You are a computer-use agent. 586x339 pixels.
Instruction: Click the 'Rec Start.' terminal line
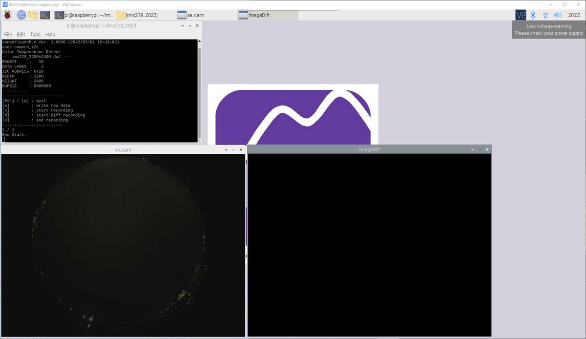(14, 134)
